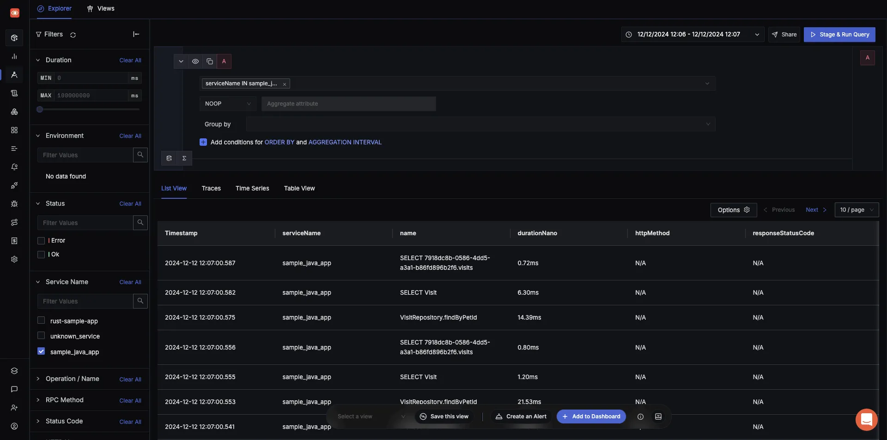Open Dashboards grid icon in sidebar
Viewport: 887px width, 440px height.
tap(14, 130)
